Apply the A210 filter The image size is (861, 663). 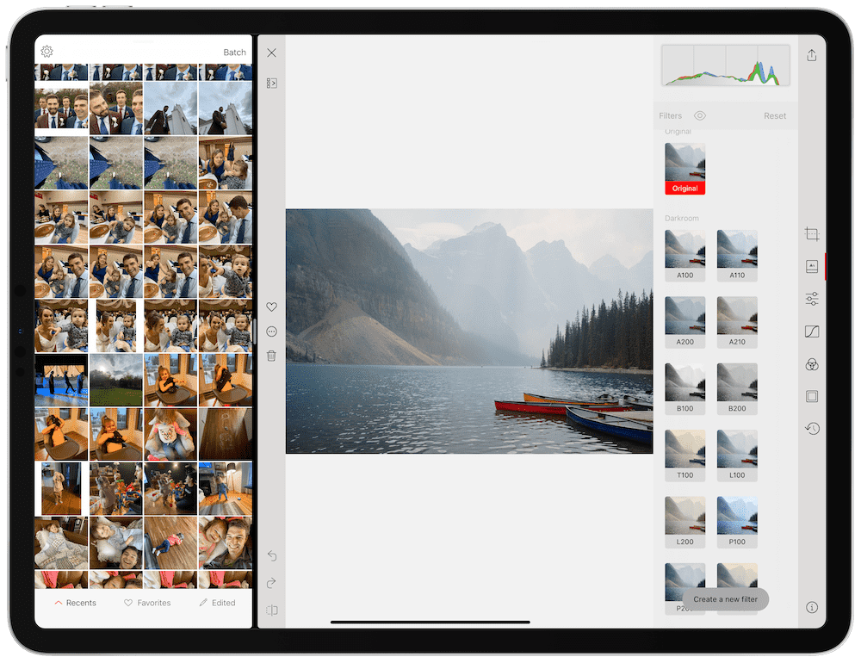[x=737, y=322]
